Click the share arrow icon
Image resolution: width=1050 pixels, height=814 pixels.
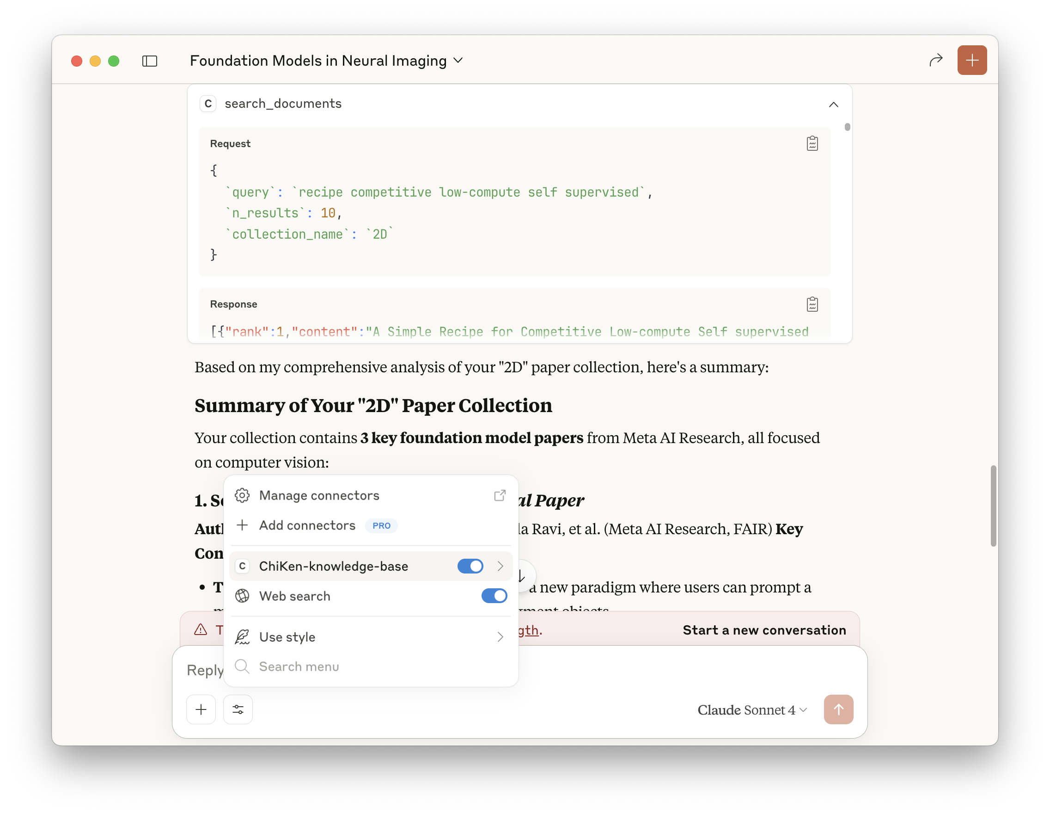click(935, 60)
